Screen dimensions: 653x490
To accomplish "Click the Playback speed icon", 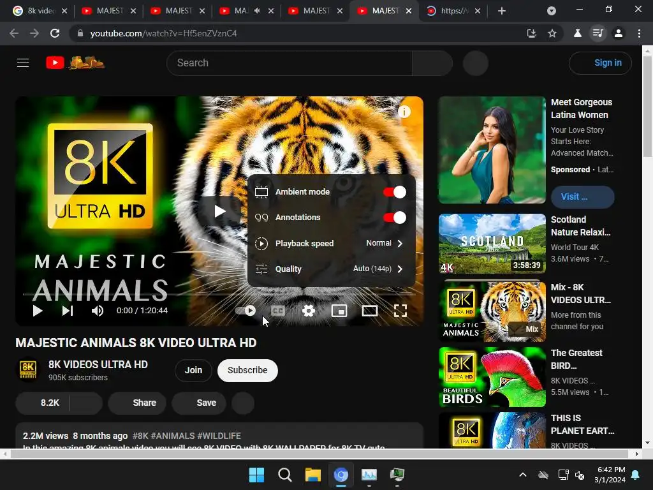I will click(x=261, y=243).
